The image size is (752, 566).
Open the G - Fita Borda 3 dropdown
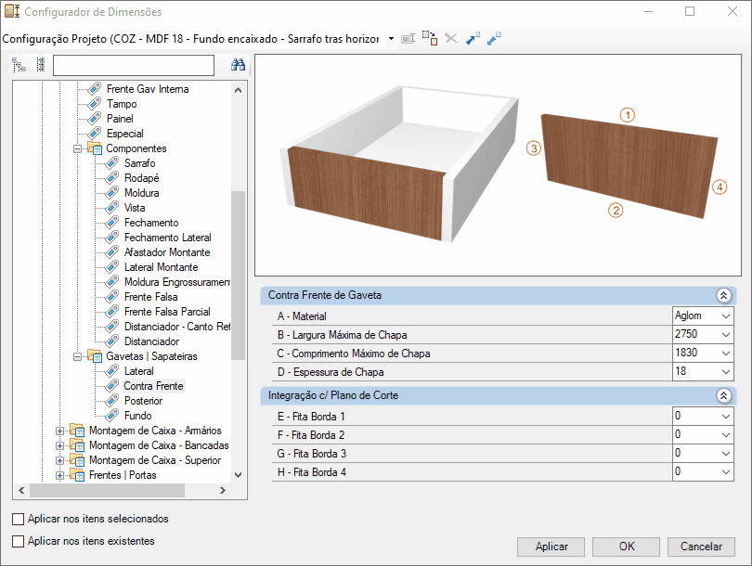pos(726,454)
